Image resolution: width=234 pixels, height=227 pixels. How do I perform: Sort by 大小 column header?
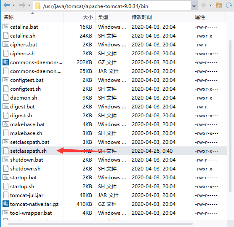pos(80,17)
